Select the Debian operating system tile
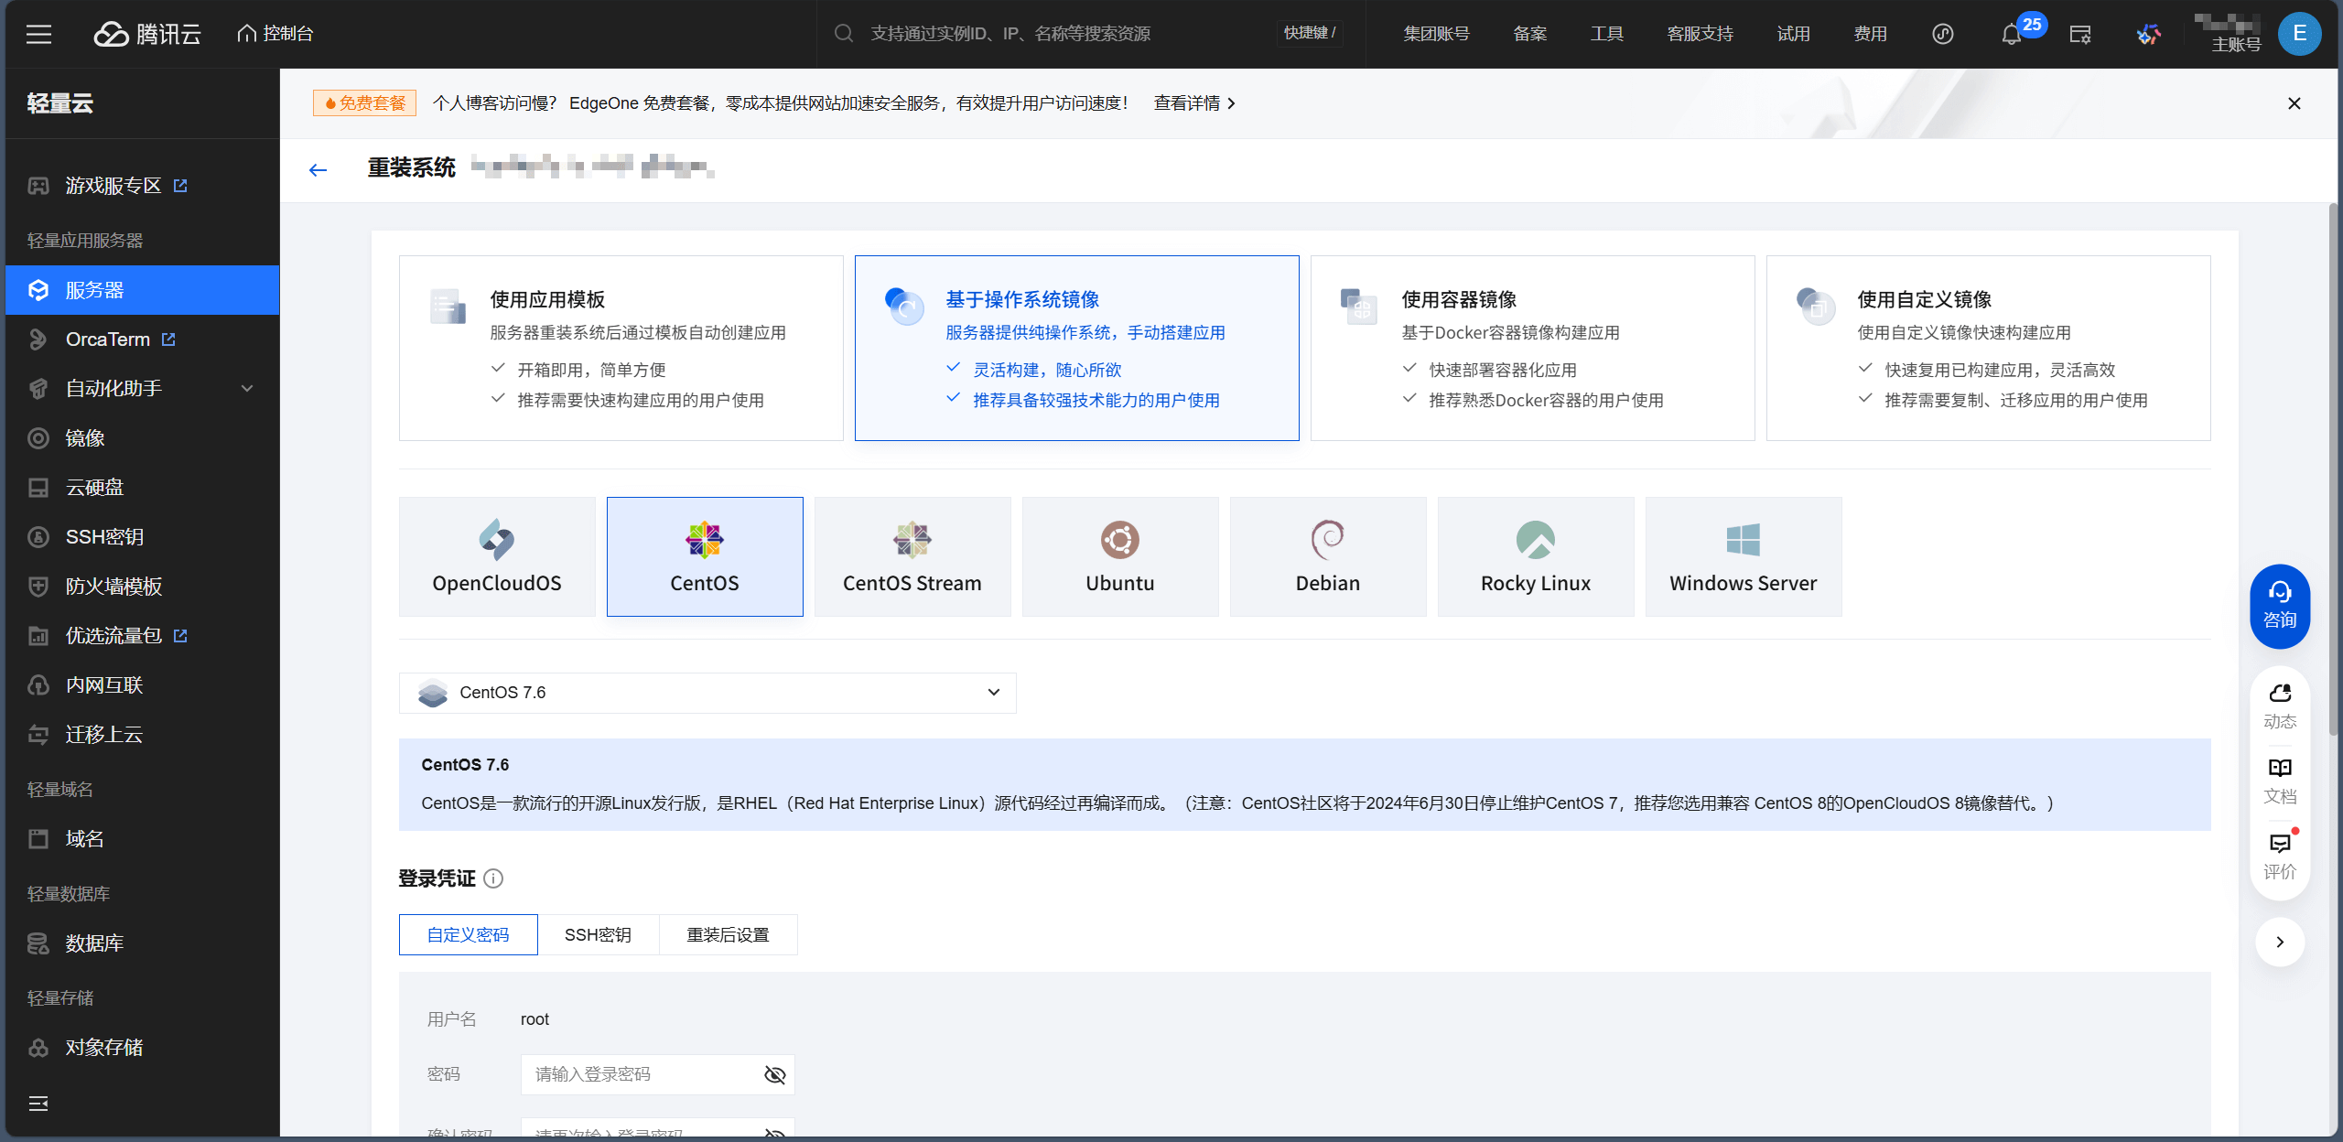 tap(1327, 556)
